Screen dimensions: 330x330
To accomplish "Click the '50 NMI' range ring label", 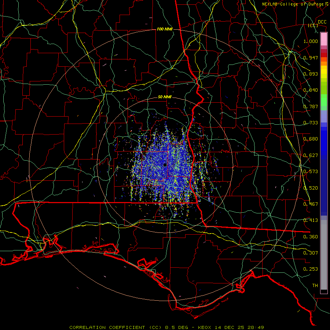I will 165,97.
